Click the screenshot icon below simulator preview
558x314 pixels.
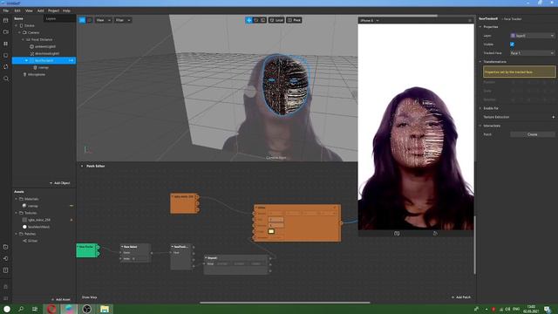(x=397, y=234)
